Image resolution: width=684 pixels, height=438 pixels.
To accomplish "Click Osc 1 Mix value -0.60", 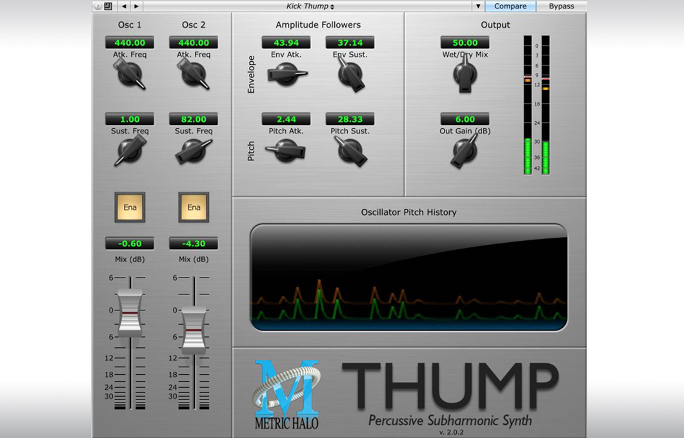I will pyautogui.click(x=130, y=244).
